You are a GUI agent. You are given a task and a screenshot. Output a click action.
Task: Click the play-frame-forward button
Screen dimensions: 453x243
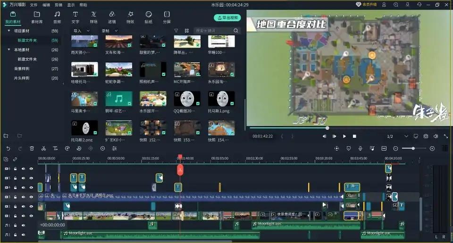(x=334, y=136)
